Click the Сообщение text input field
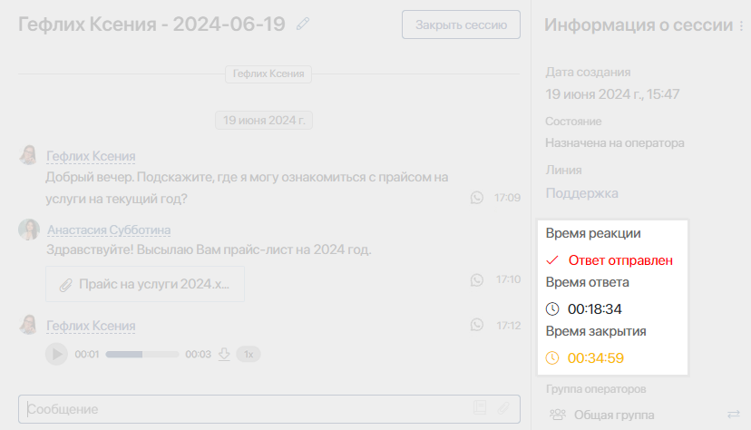Viewport: 751px width, 430px height. tap(245, 409)
